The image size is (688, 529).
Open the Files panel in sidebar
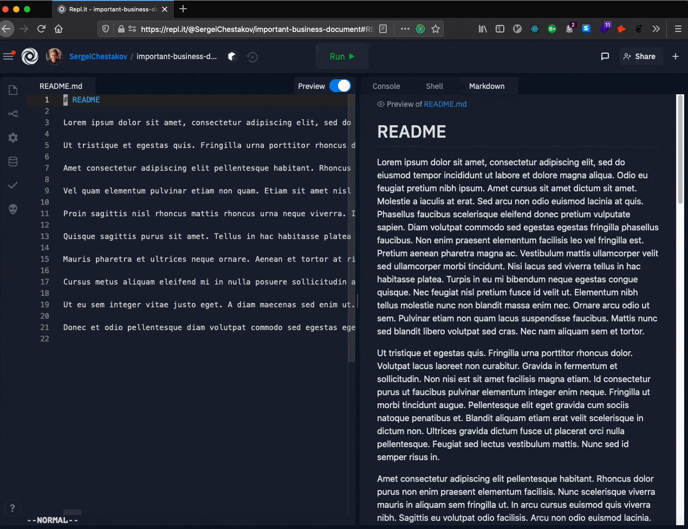[x=13, y=90]
